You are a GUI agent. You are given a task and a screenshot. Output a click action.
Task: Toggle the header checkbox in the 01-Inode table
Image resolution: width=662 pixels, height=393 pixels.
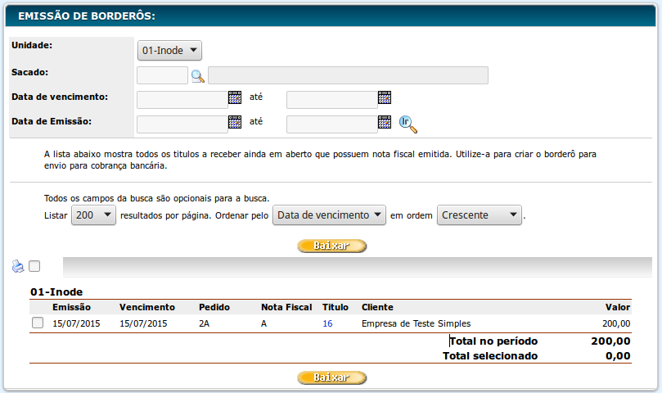38,307
